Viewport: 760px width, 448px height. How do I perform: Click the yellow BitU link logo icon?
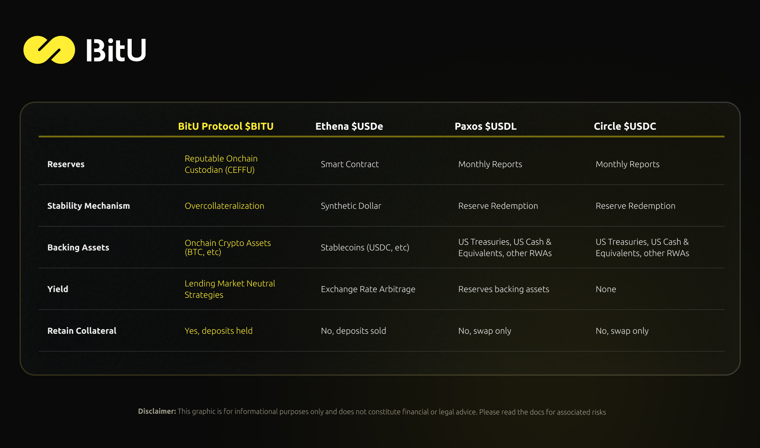tap(49, 50)
